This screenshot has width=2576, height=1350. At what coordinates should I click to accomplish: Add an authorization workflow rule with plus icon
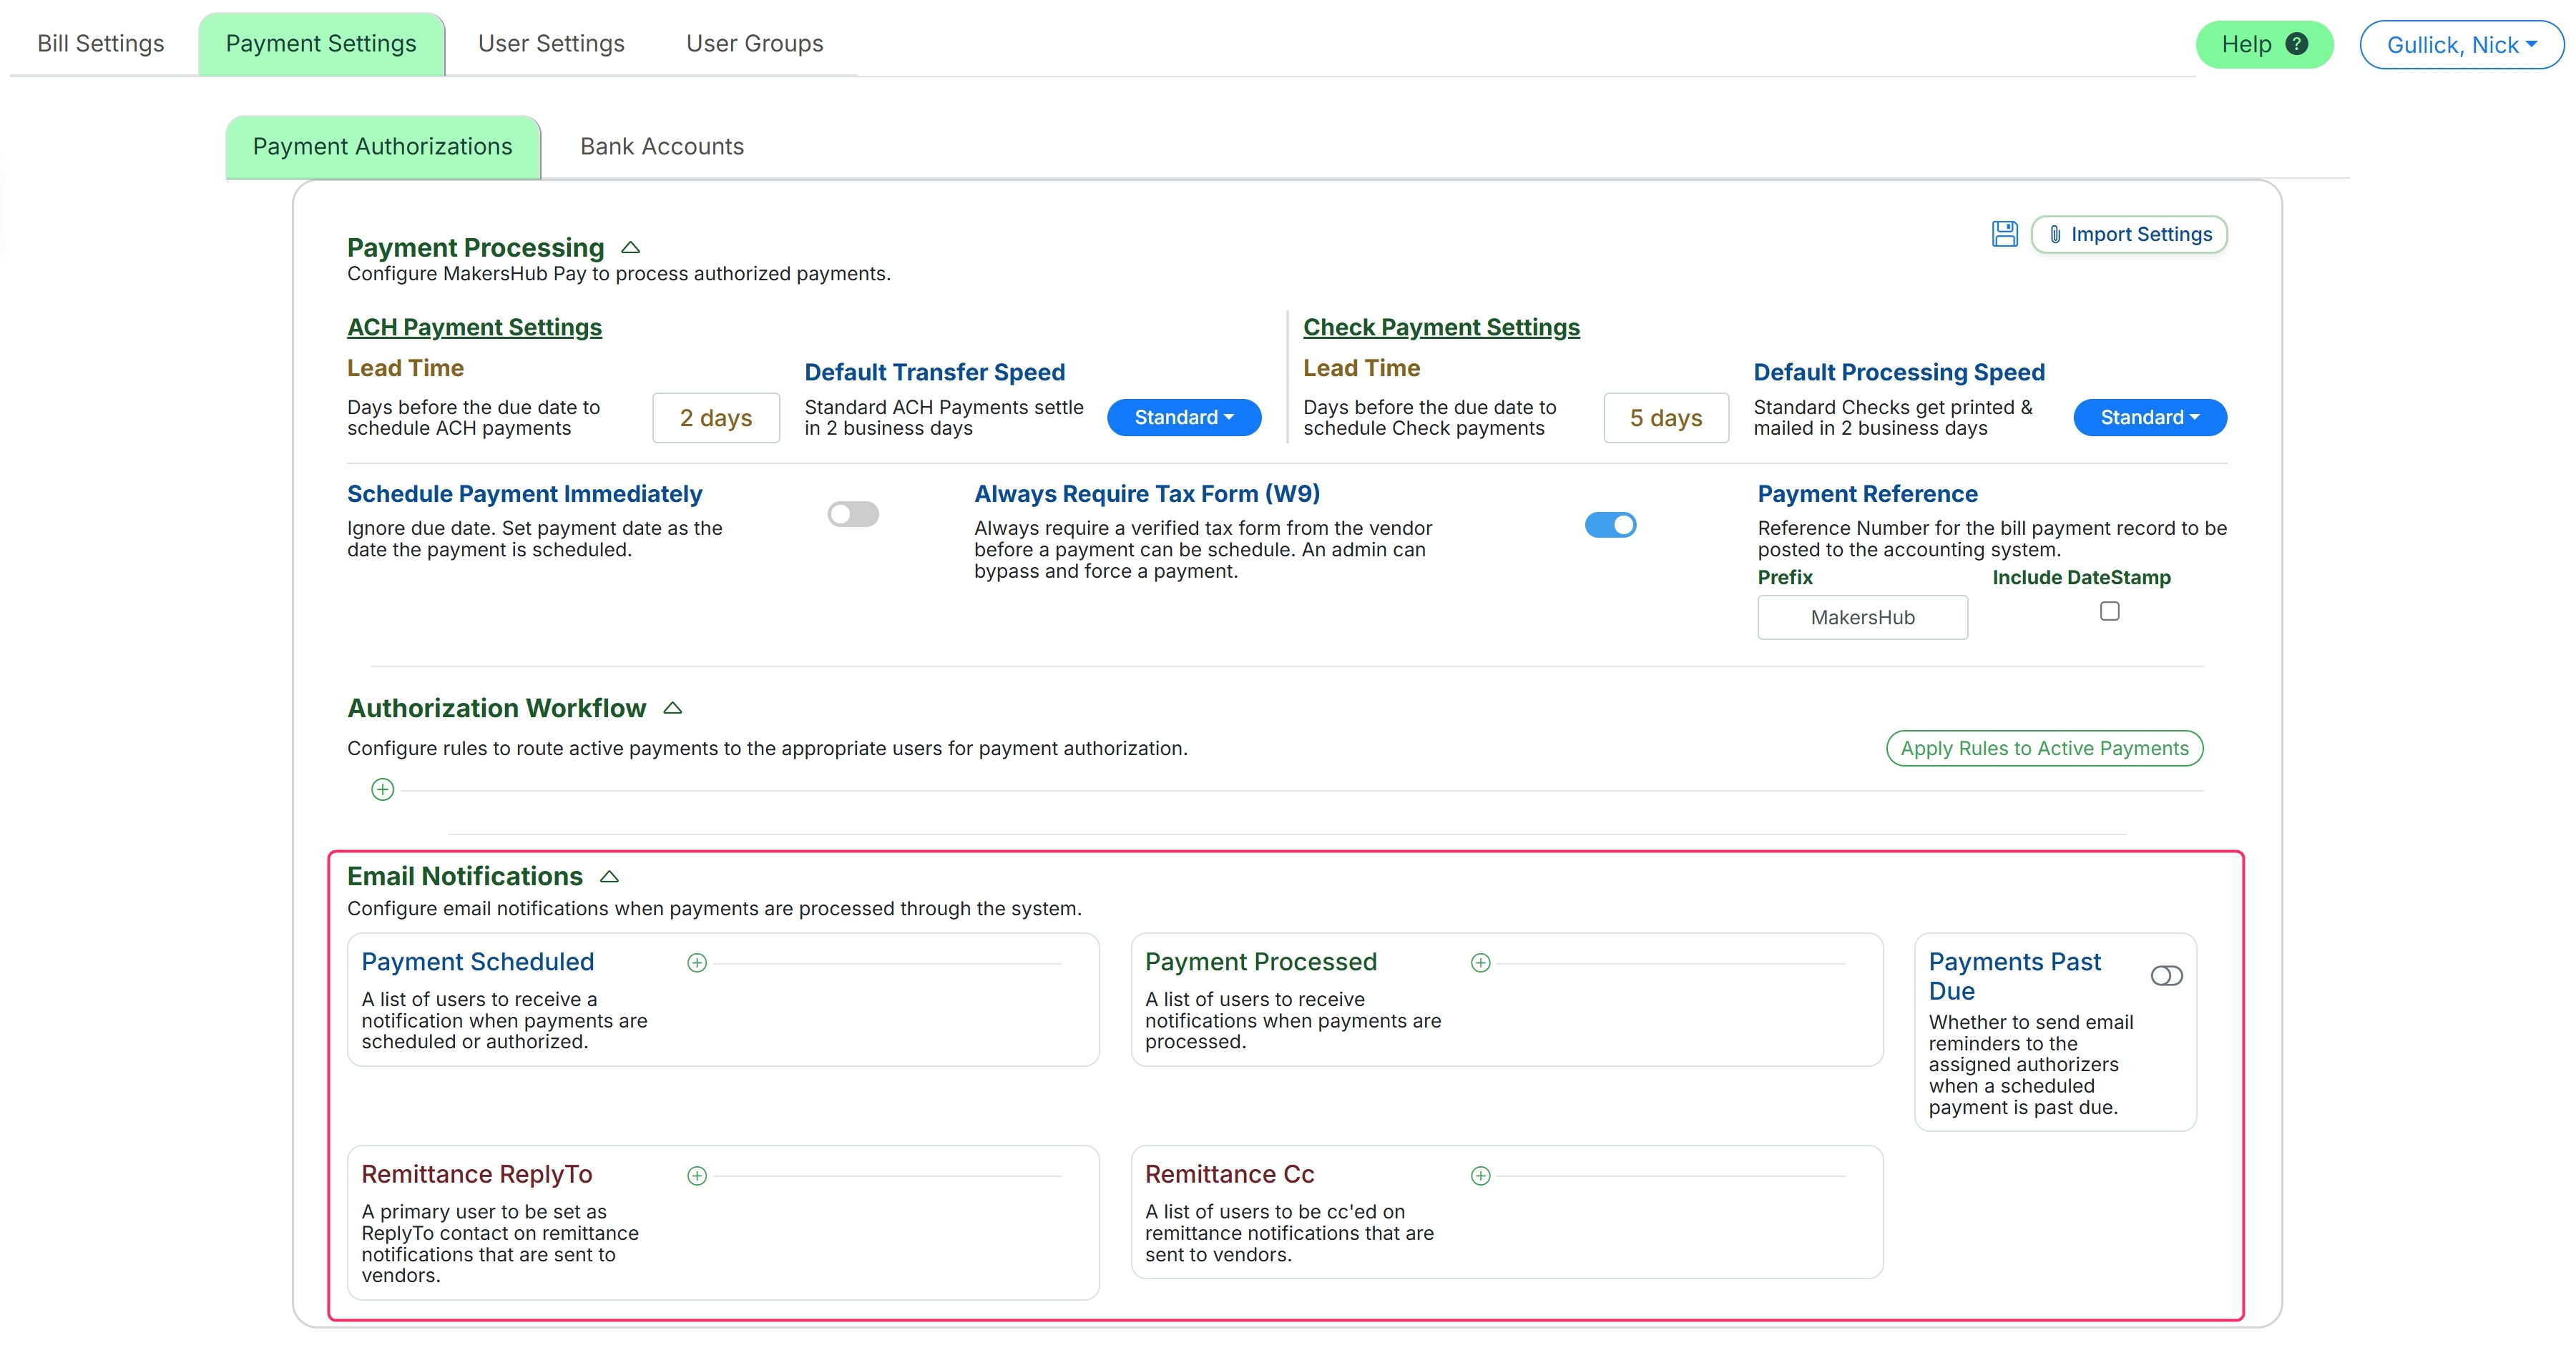(383, 789)
